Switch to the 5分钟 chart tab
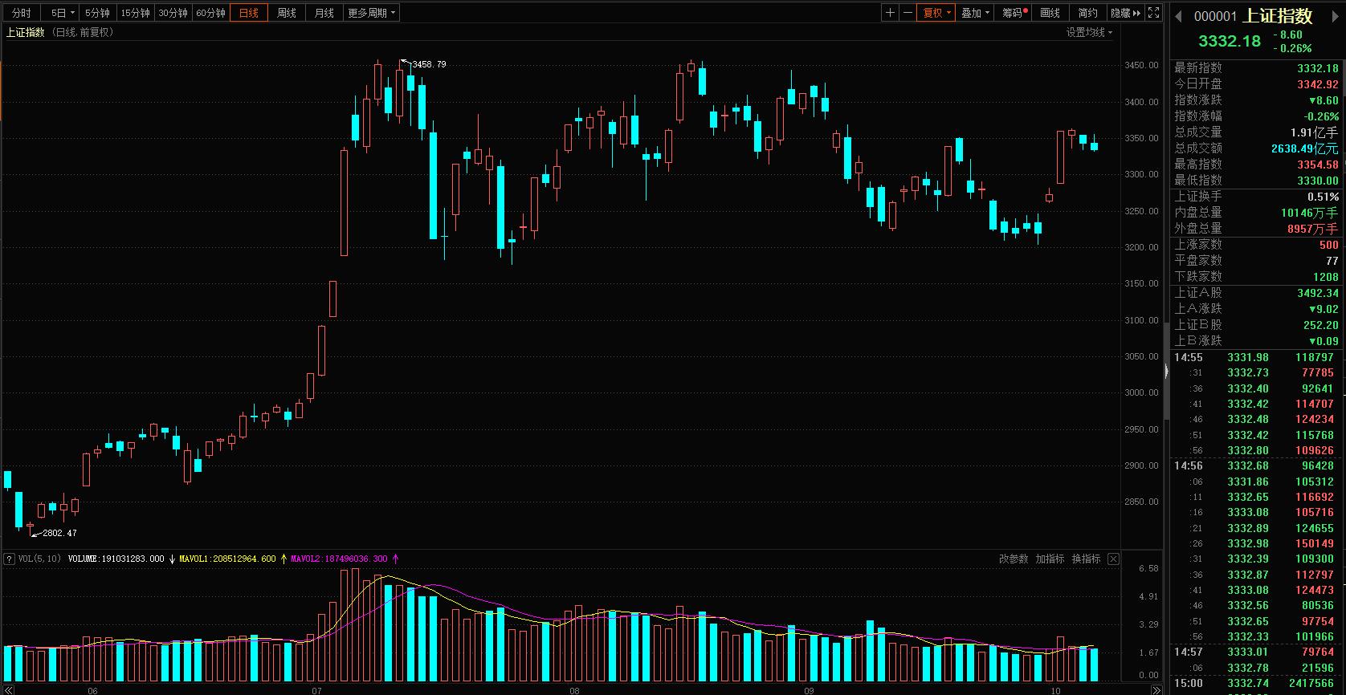Image resolution: width=1346 pixels, height=695 pixels. coord(97,13)
